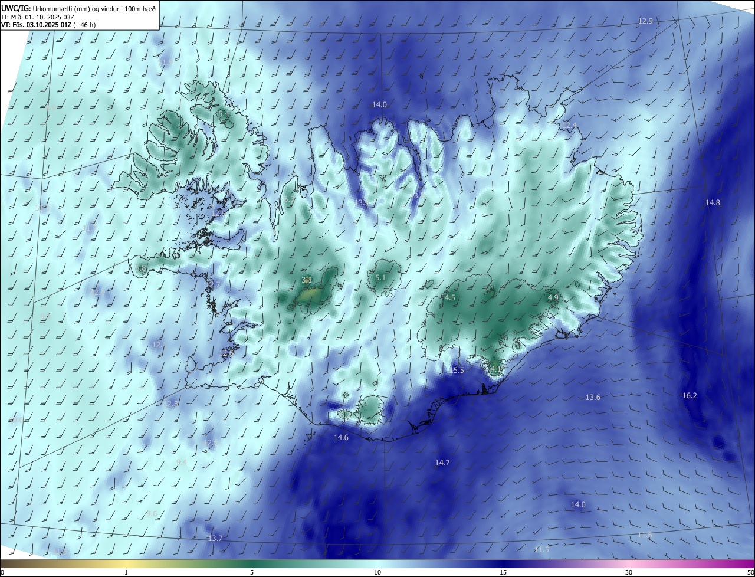Click the 5.4 value over the Westfjords

223,113
